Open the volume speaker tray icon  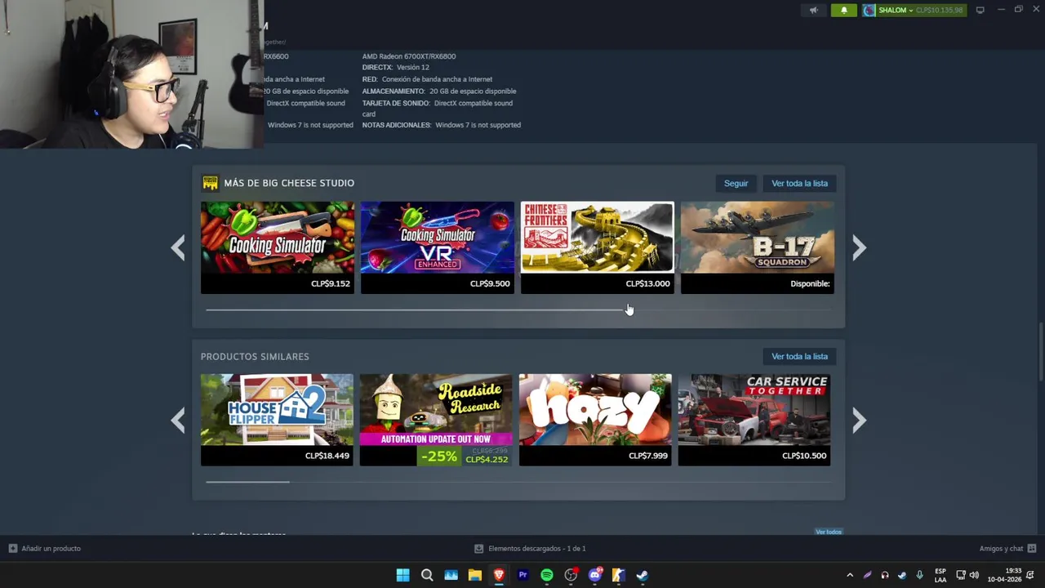point(974,575)
